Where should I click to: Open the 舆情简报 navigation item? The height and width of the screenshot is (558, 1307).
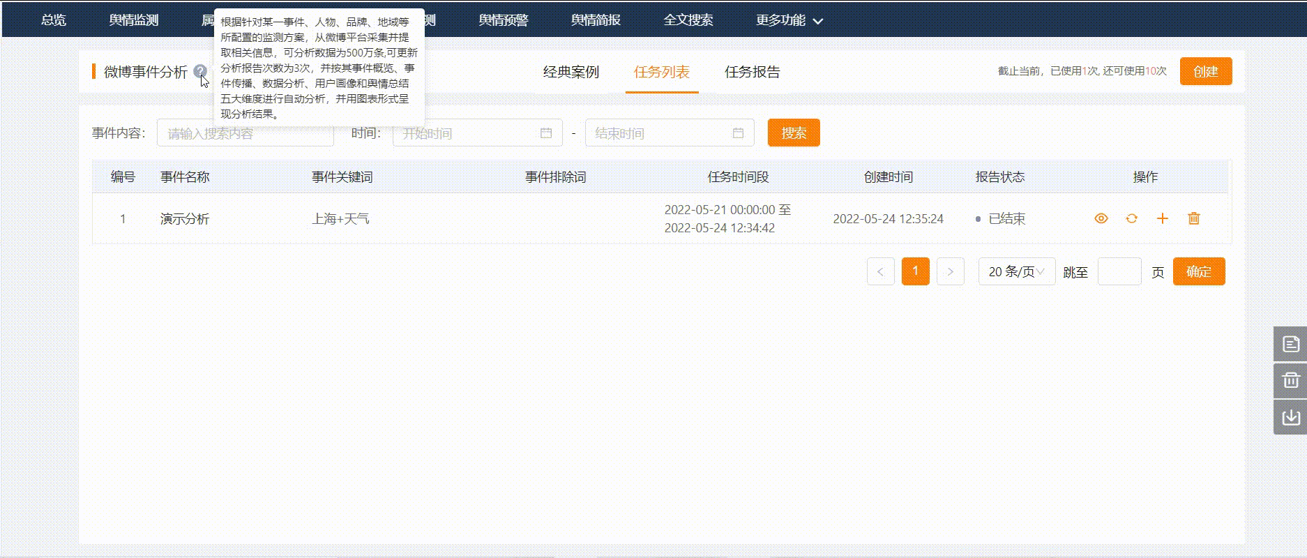596,20
